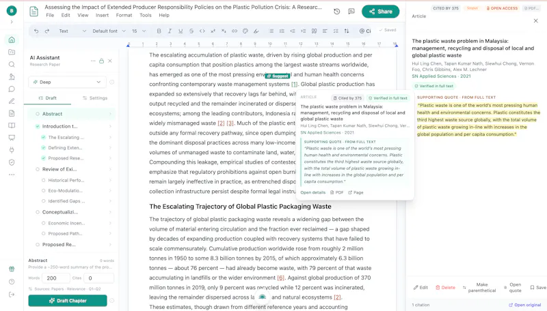The height and width of the screenshot is (311, 547).
Task: Open the version history clock icon
Action: click(336, 12)
